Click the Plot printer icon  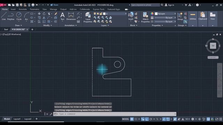(33, 5)
